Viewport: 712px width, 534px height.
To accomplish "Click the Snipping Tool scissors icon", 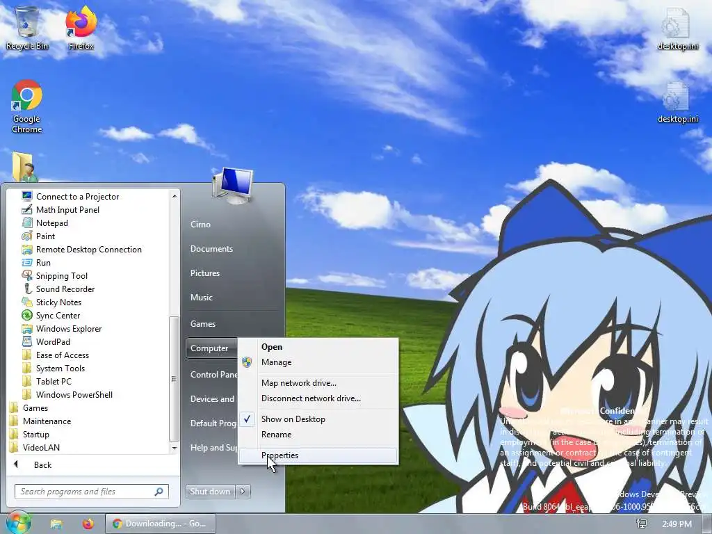I will [x=27, y=275].
